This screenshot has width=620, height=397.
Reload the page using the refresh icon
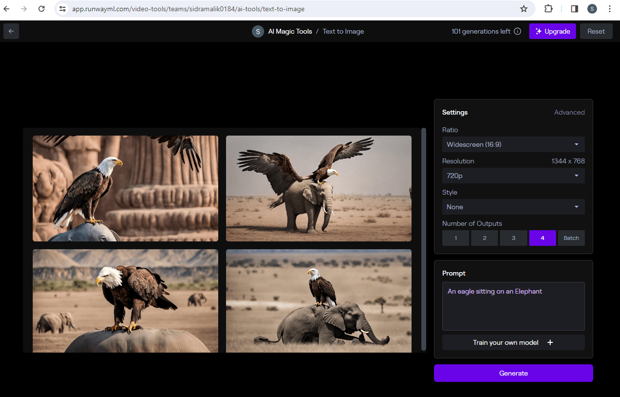pos(41,9)
